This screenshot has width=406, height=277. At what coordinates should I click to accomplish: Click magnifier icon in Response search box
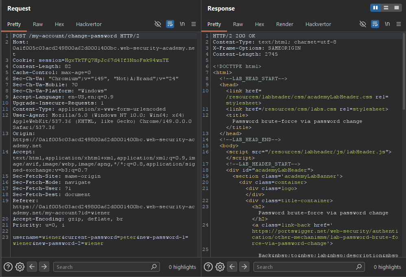tap(359, 267)
